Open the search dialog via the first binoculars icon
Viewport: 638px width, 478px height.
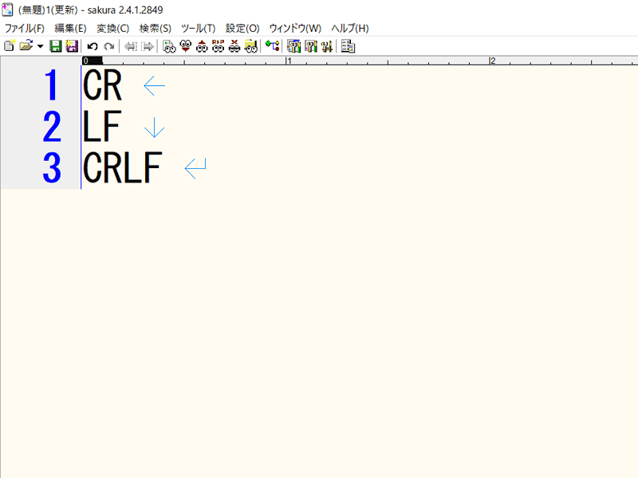click(x=168, y=46)
